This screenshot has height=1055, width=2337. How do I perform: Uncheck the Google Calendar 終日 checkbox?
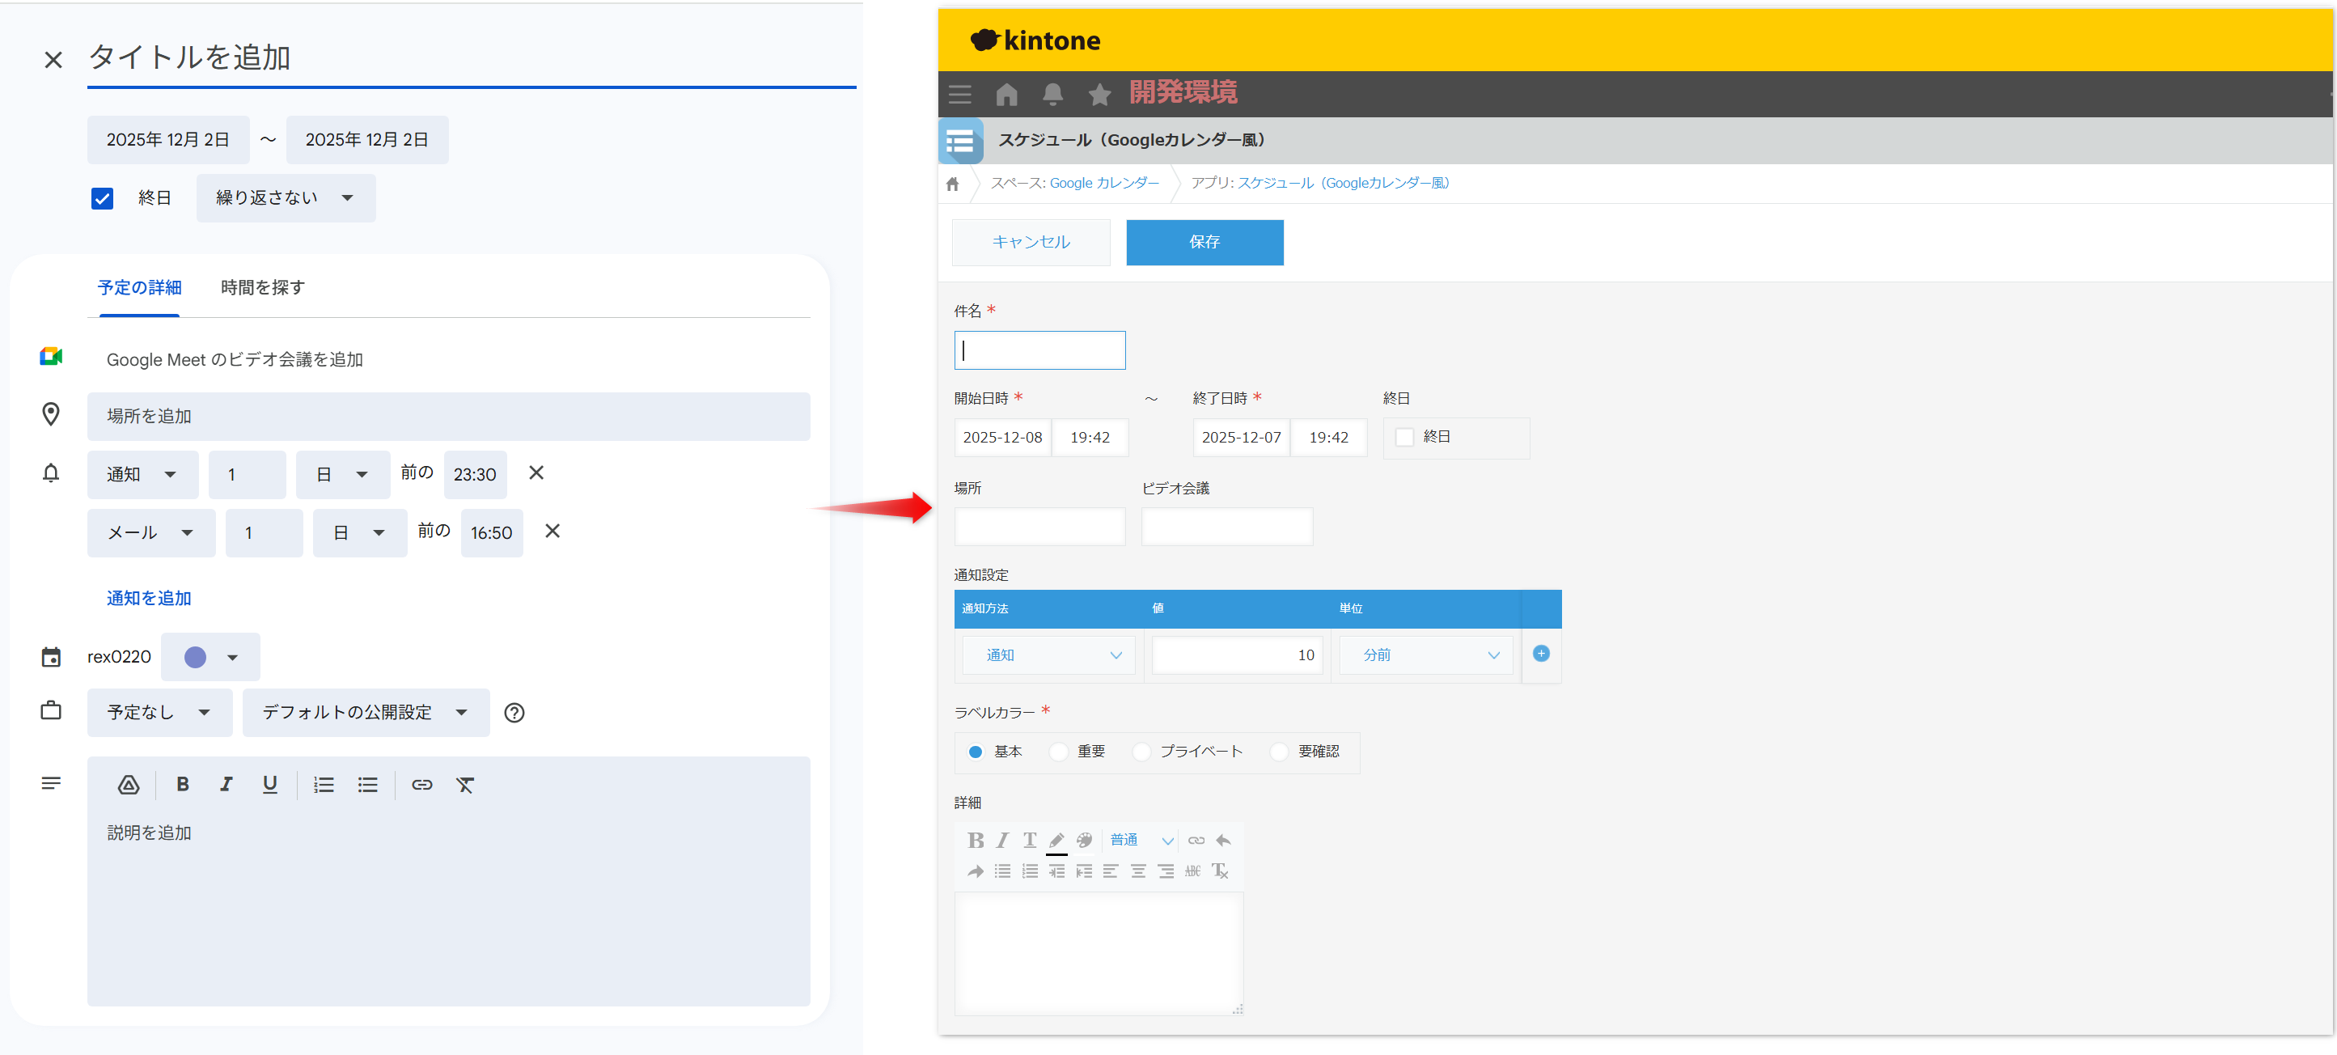103,199
